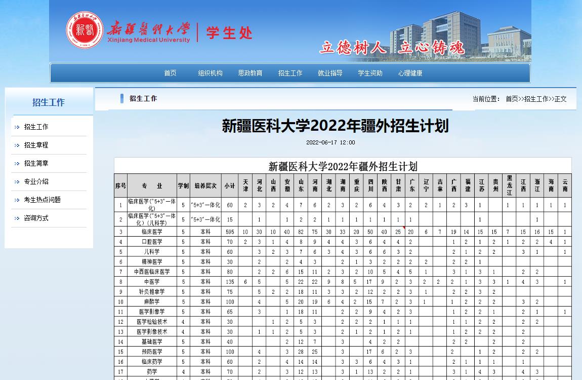Click the arrow bullet icon beside 咨询方式
Viewport: 582px width, 380px height.
(x=17, y=218)
